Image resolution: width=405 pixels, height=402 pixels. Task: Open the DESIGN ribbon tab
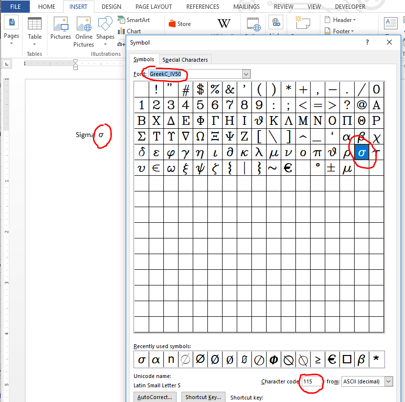pyautogui.click(x=111, y=6)
